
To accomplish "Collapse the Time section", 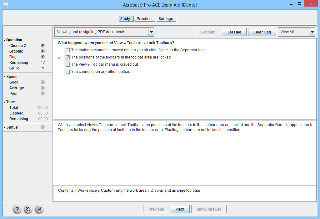I will tap(5, 102).
